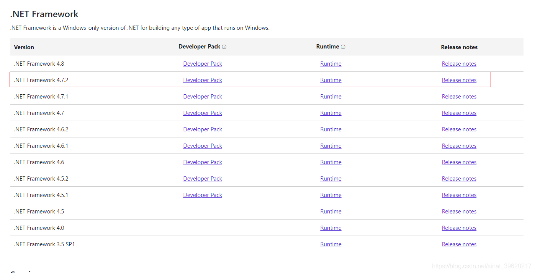535x273 pixels.
Task: View Release notes for .NET Framework 4.5
Action: [459, 212]
